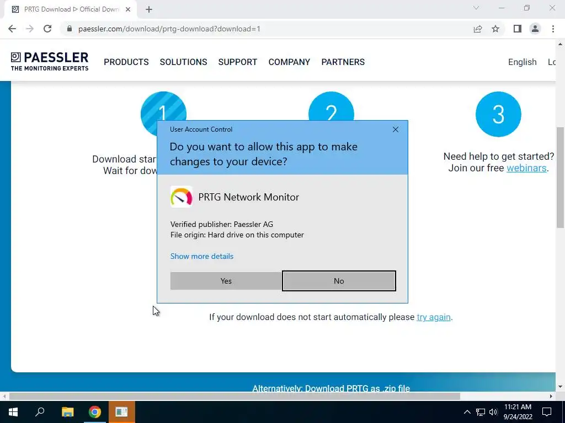565x423 pixels.
Task: Bookmark this page with star icon
Action: point(495,29)
